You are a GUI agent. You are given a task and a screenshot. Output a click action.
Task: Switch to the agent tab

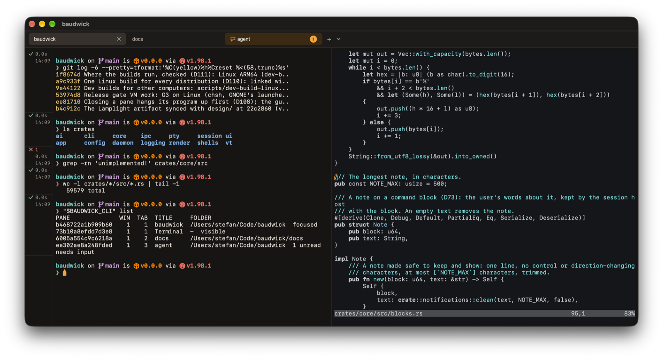pos(273,39)
